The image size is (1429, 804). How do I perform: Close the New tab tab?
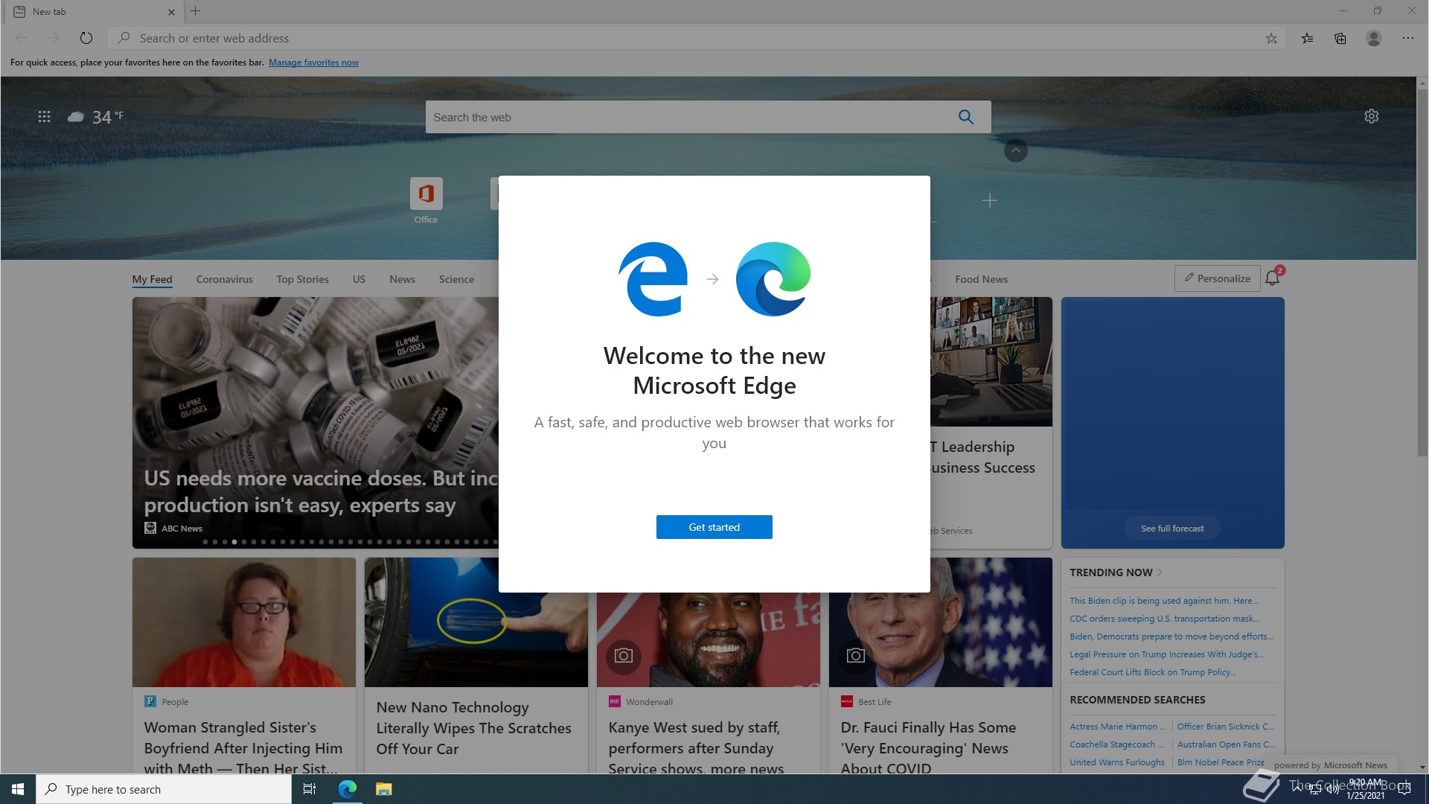click(x=171, y=12)
